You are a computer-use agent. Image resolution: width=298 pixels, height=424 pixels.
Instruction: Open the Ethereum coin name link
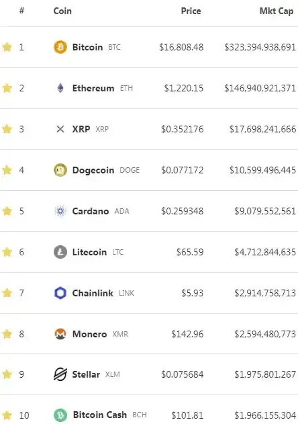[x=93, y=88]
